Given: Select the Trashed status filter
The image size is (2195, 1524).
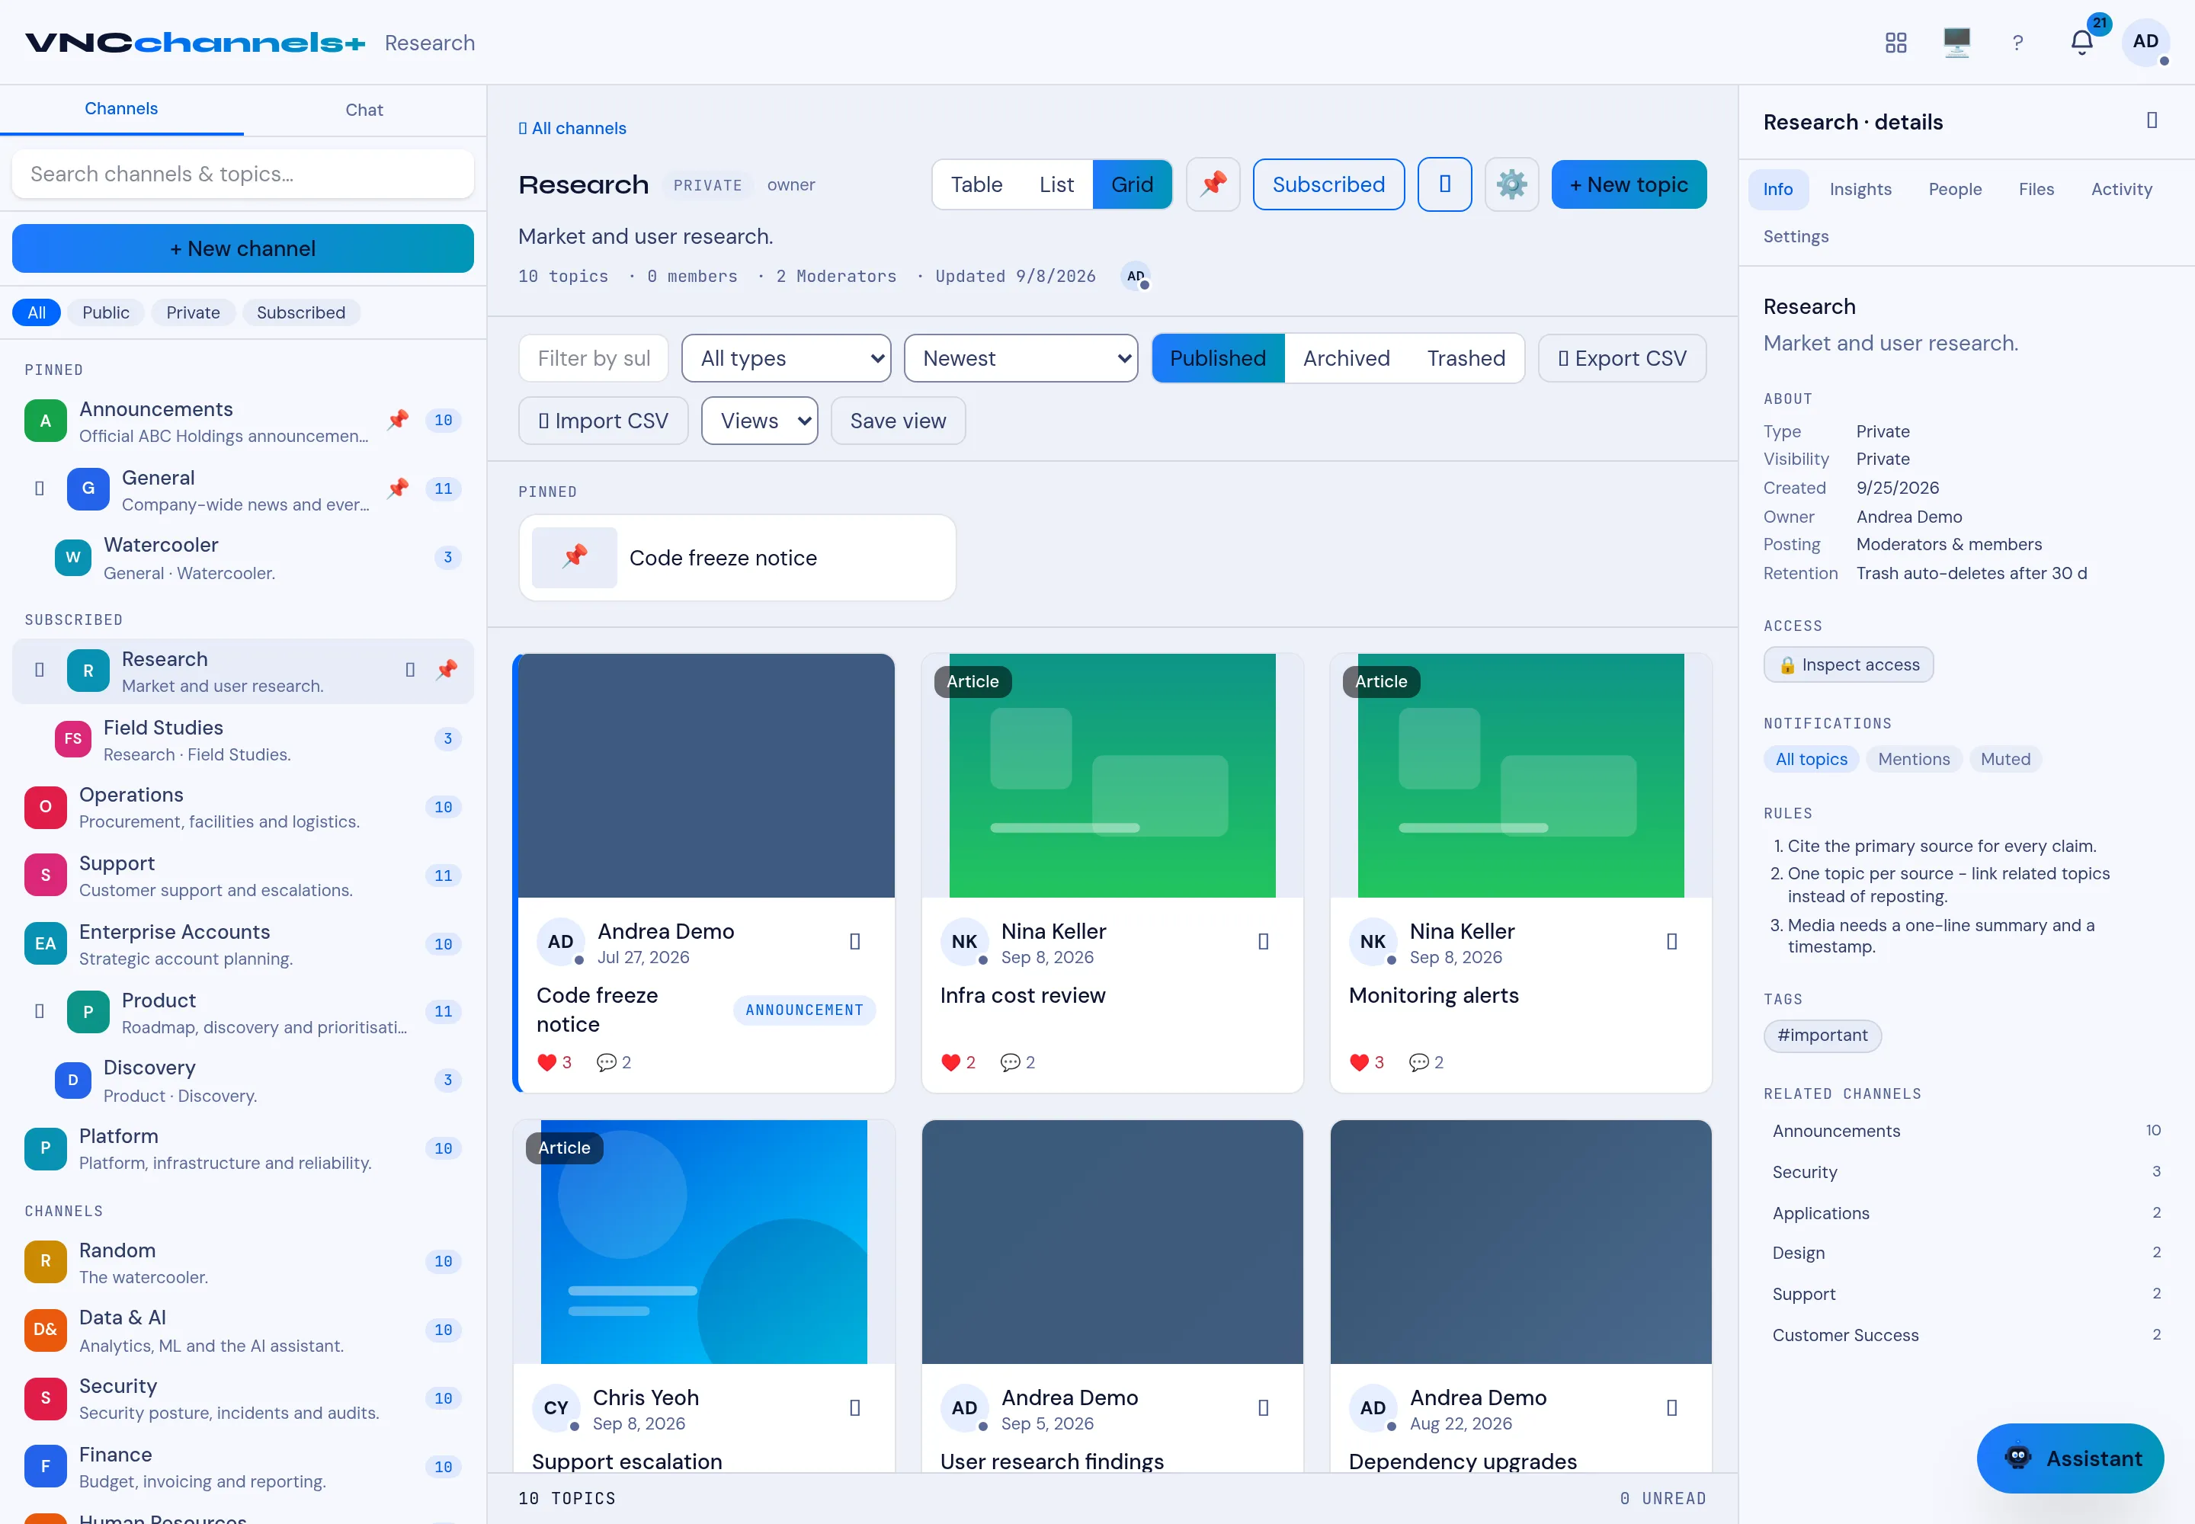Looking at the screenshot, I should tap(1466, 358).
